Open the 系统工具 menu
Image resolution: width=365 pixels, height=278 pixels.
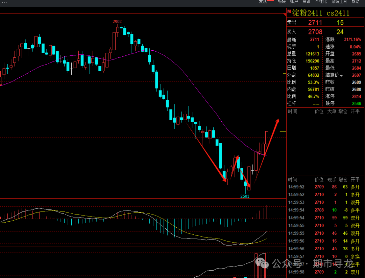[339, 2]
